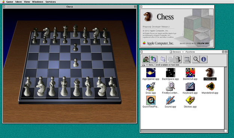The width and height of the screenshot is (234, 138).
Task: Open the Services menu
Action: click(x=51, y=2)
